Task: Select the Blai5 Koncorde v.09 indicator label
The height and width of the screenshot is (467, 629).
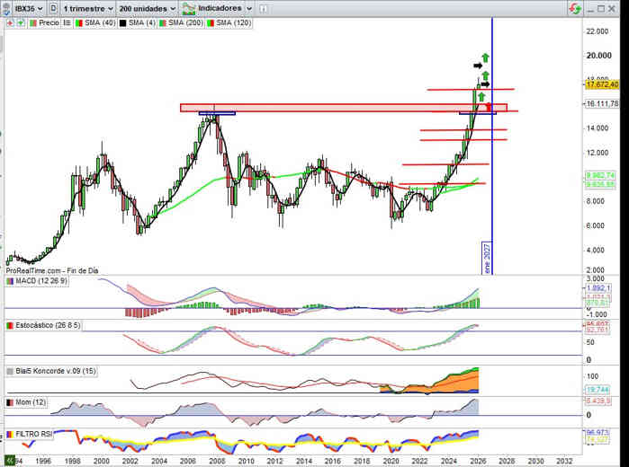Action: 47,370
